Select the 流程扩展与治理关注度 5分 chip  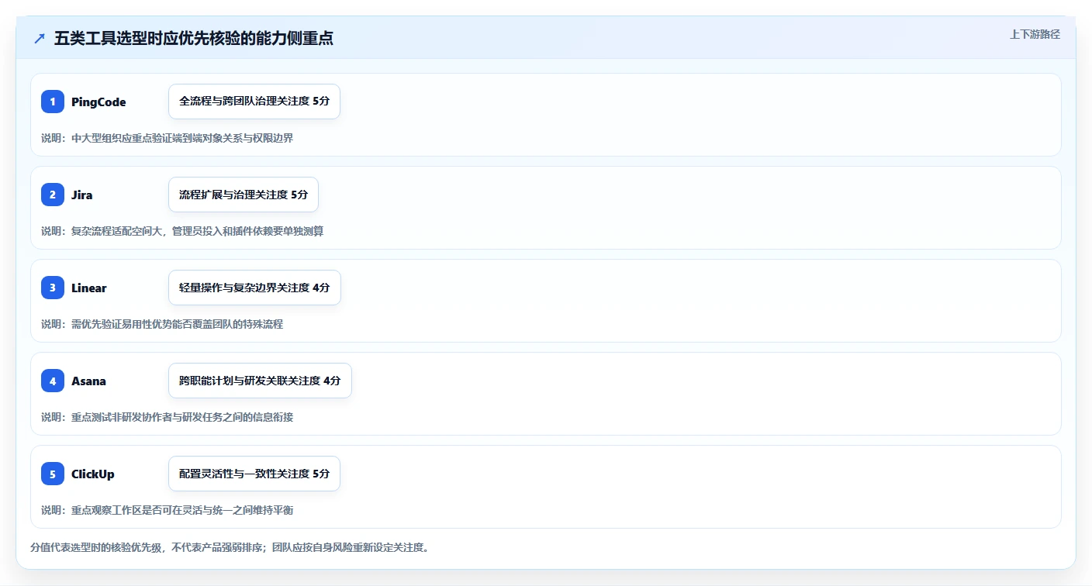tap(244, 195)
